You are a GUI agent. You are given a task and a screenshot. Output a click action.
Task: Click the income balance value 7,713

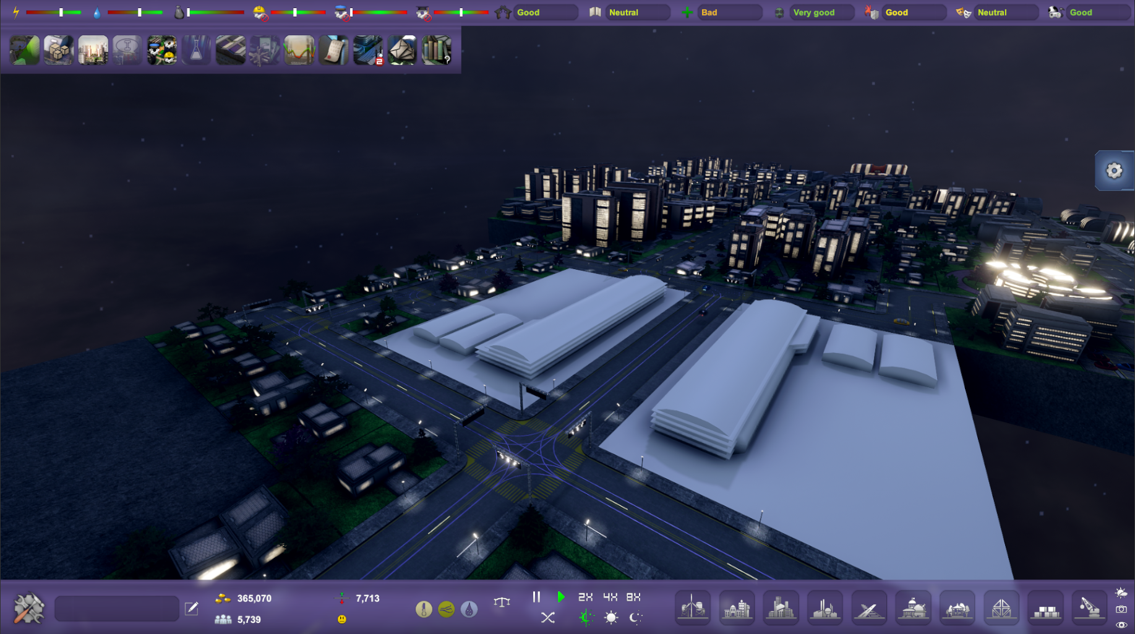(x=367, y=598)
